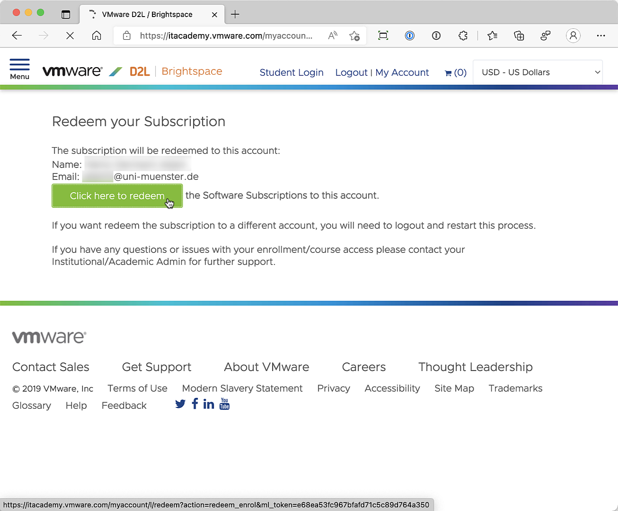Click the Logout link
Image resolution: width=618 pixels, height=511 pixels.
(351, 72)
